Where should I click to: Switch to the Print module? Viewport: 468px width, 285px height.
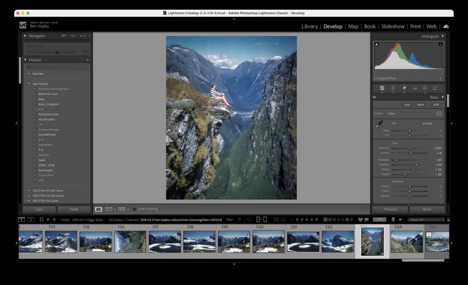pyautogui.click(x=415, y=26)
